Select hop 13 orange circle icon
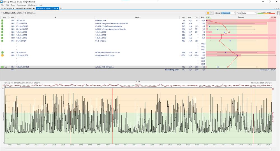The image size is (280, 151). [2, 55]
